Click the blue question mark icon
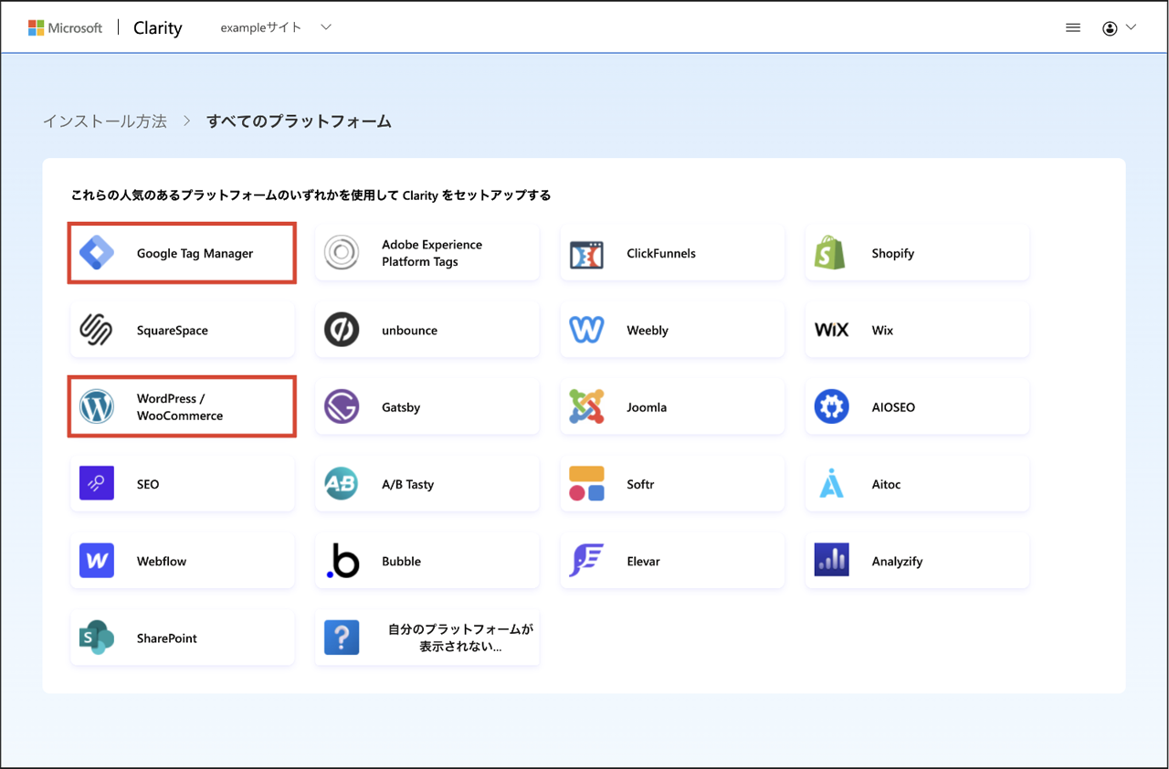The height and width of the screenshot is (769, 1169). pyautogui.click(x=342, y=637)
